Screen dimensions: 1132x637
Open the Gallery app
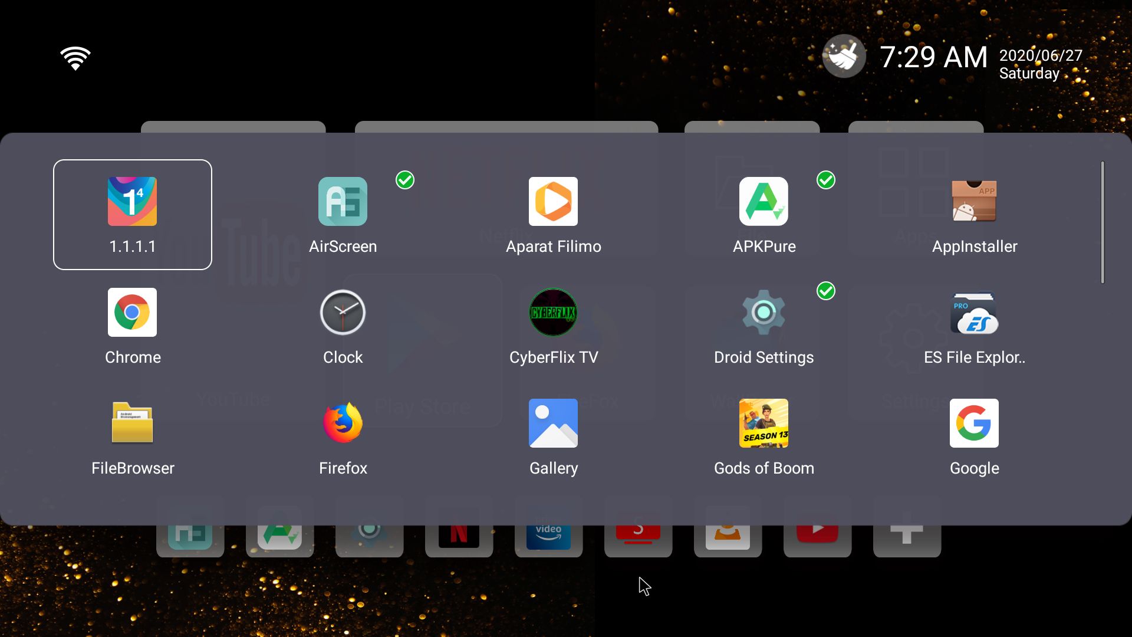(x=553, y=423)
